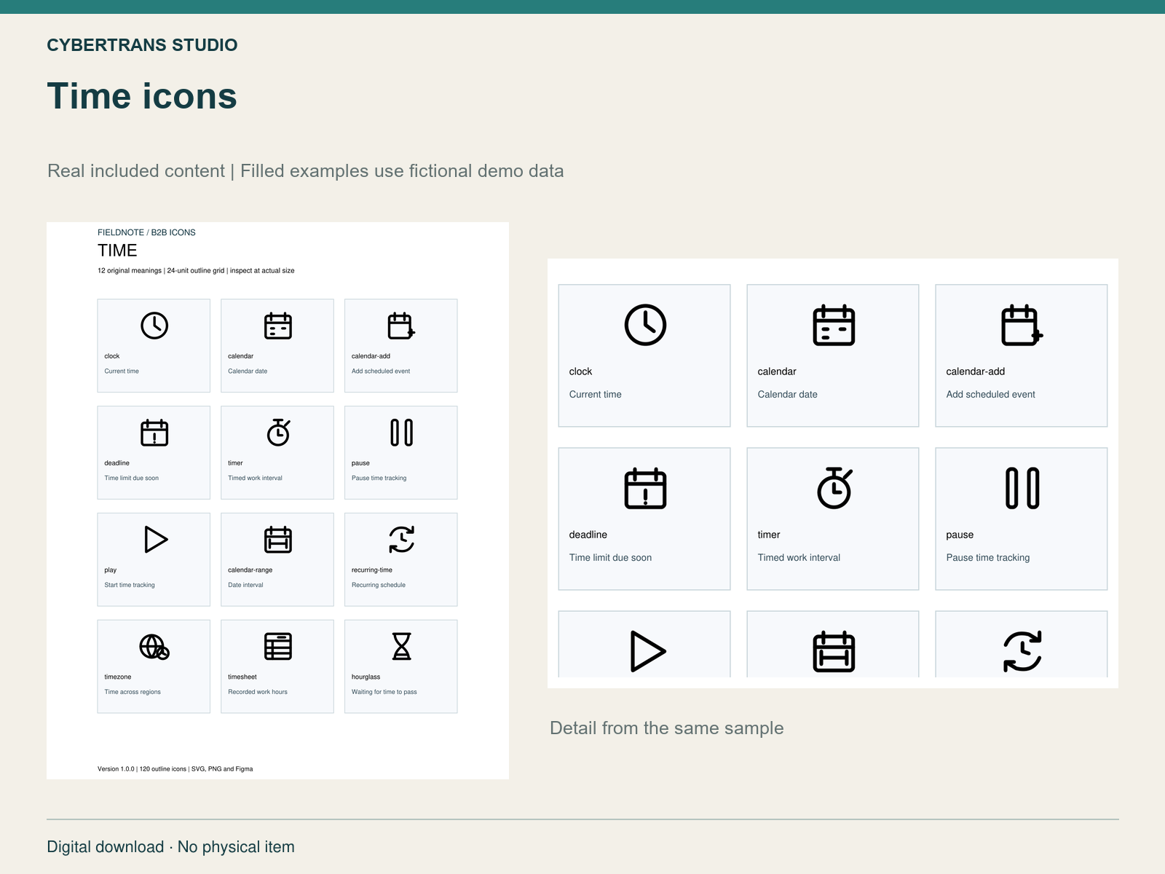Click the timer stopwatch icon in the small sample sheet
Viewport: 1165px width, 874px height.
278,432
